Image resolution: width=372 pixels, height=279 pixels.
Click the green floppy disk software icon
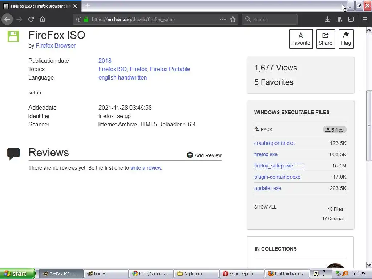click(x=13, y=36)
